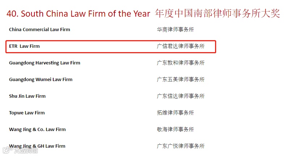The width and height of the screenshot is (286, 156).
Task: Select China Commercial Law Firm entry
Action: (x=39, y=29)
